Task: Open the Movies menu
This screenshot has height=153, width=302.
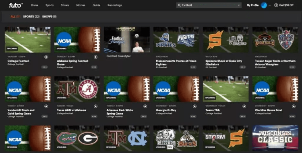Action: click(81, 5)
